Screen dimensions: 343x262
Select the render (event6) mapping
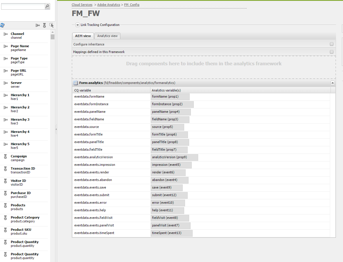click(x=168, y=173)
